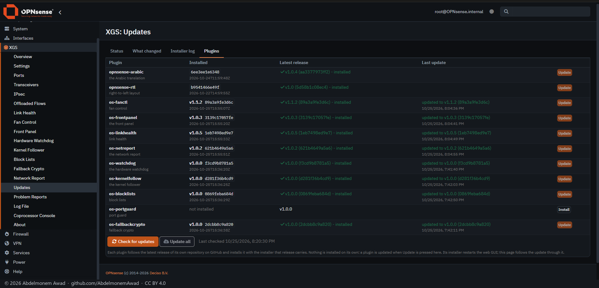Screen dimensions: 599x288
Task: Click the Update all button
Action: coord(177,241)
